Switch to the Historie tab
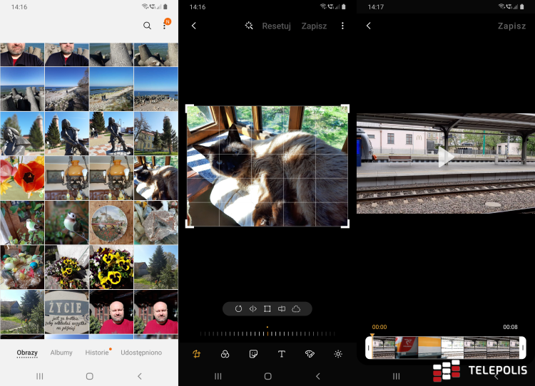Viewport: 535px width, 386px height. 97,353
